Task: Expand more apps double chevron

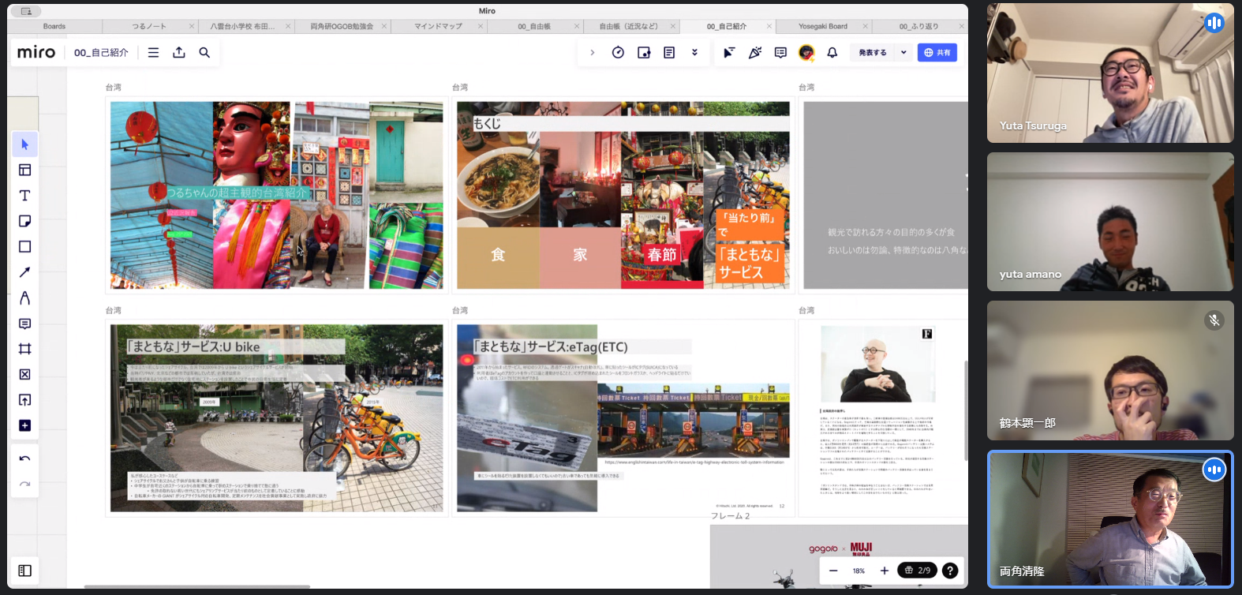Action: pos(694,53)
